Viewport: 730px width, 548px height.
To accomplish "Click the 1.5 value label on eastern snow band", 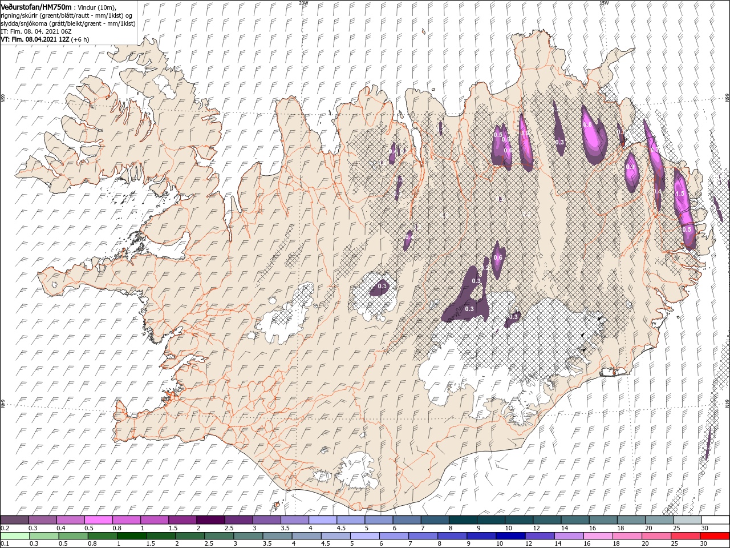I will 679,194.
